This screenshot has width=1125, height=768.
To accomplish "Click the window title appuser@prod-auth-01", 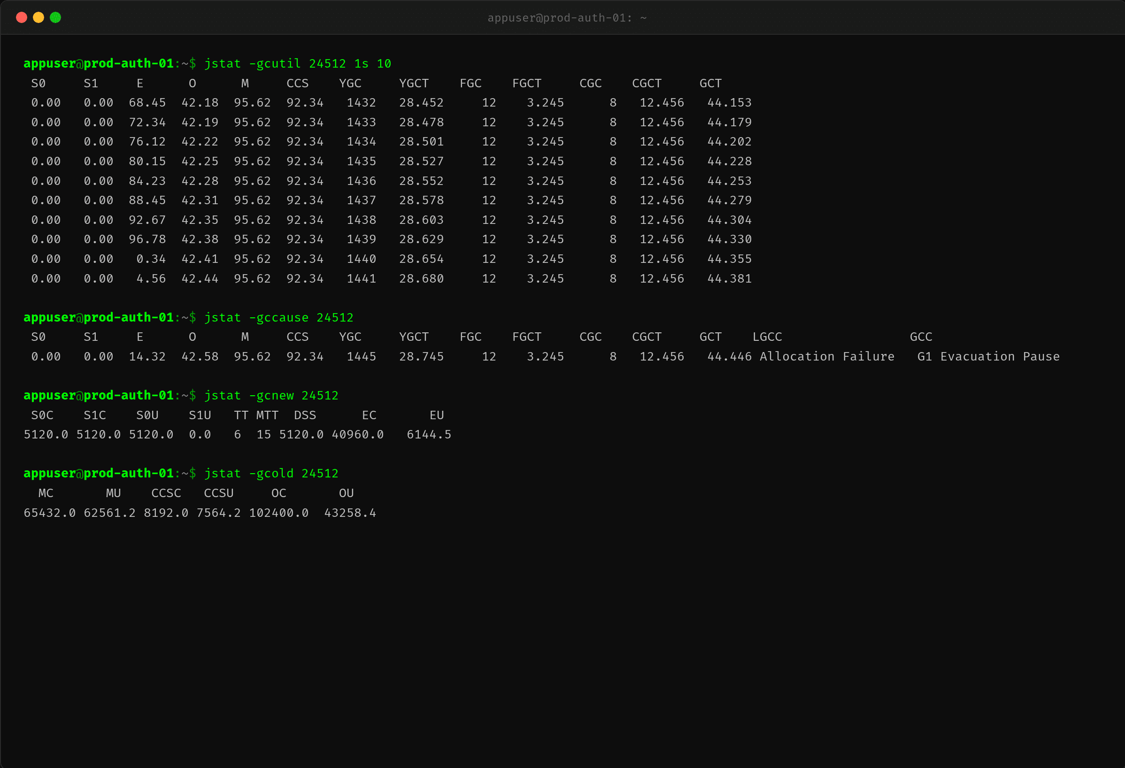I will click(567, 18).
